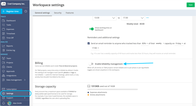Click the Clients briefcase icon
This screenshot has width=196, height=106.
point(4,67)
